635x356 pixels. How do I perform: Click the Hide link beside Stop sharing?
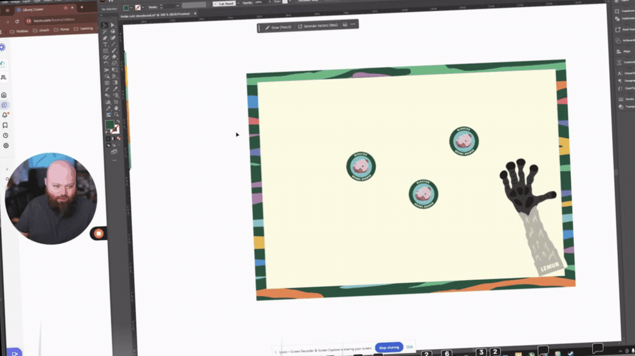coord(410,346)
